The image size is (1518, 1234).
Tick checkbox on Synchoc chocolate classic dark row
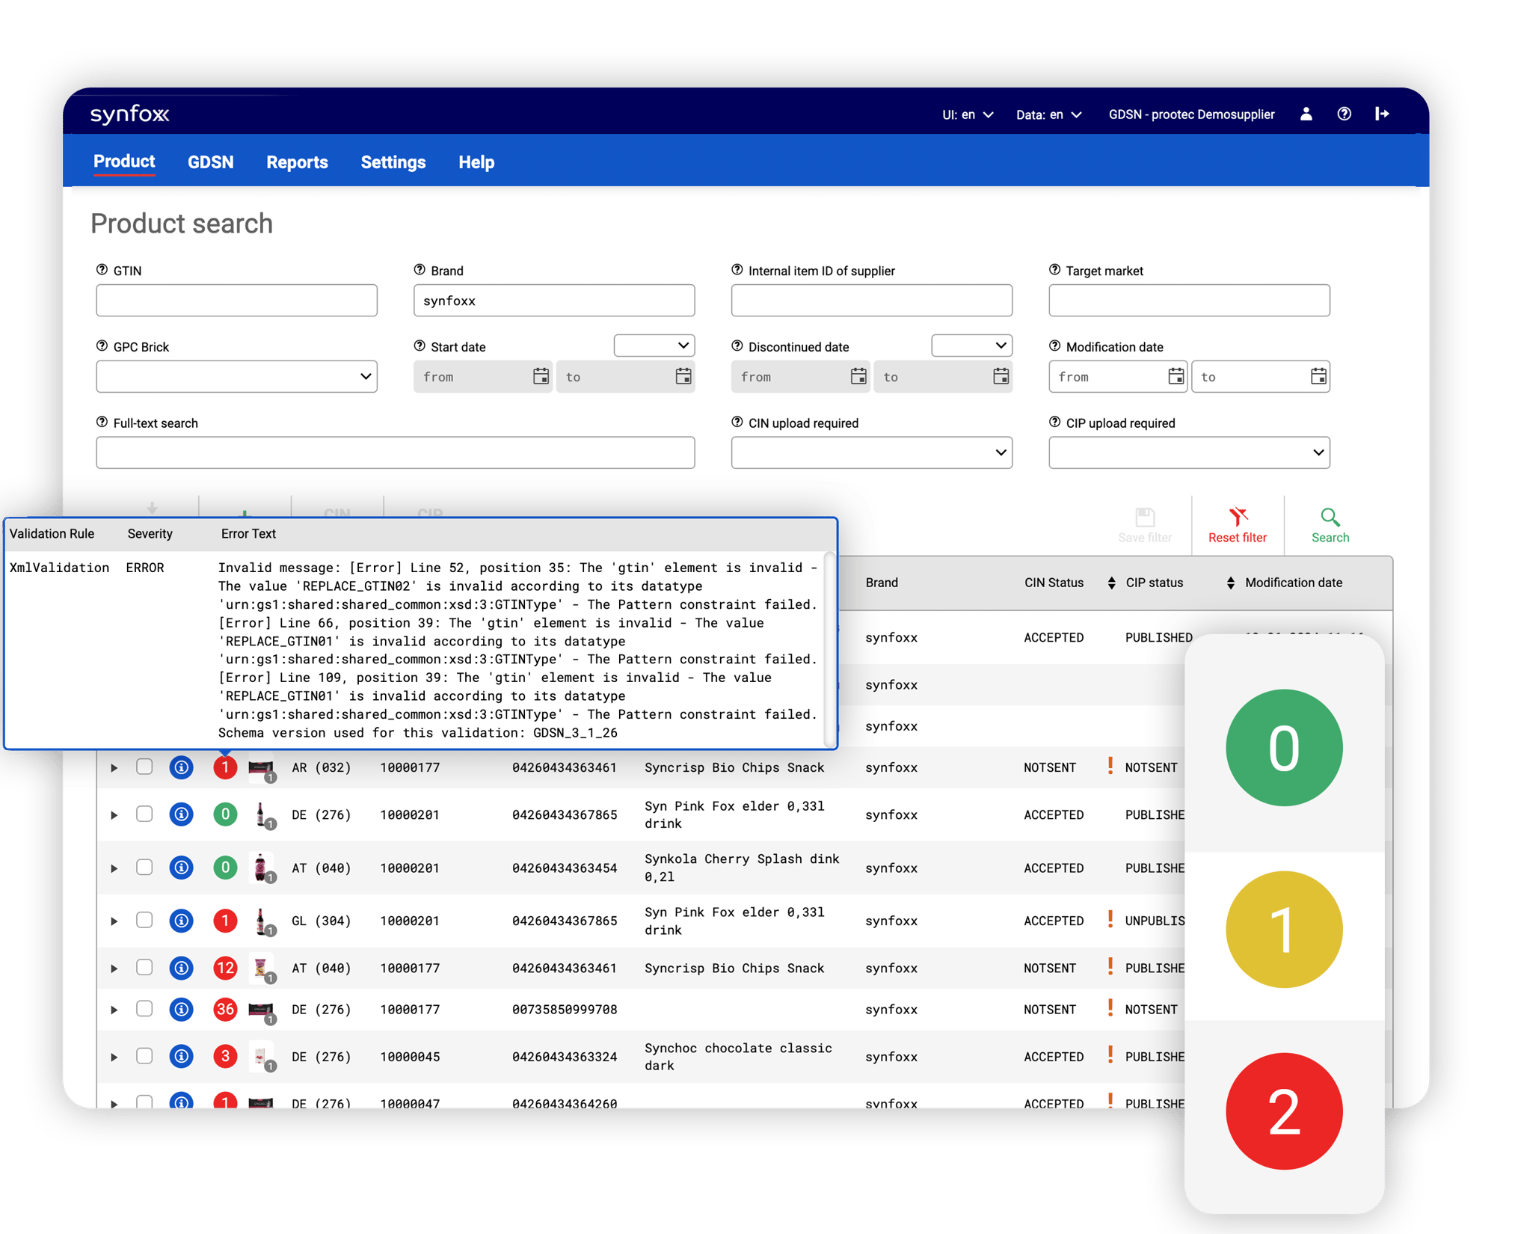coord(145,1056)
